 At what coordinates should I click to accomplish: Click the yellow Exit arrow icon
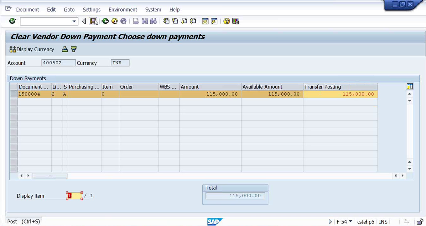[115, 21]
